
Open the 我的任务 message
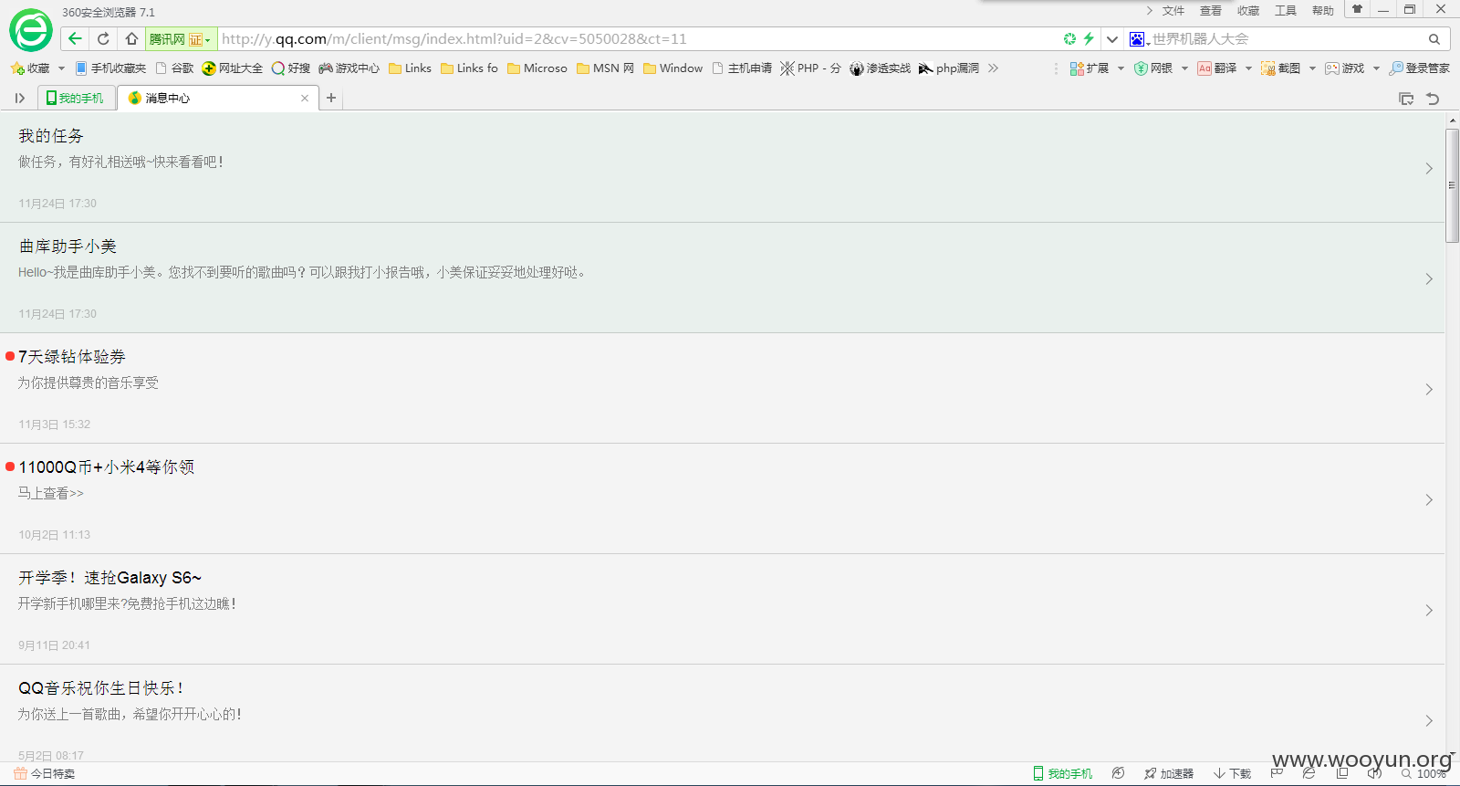coord(723,167)
